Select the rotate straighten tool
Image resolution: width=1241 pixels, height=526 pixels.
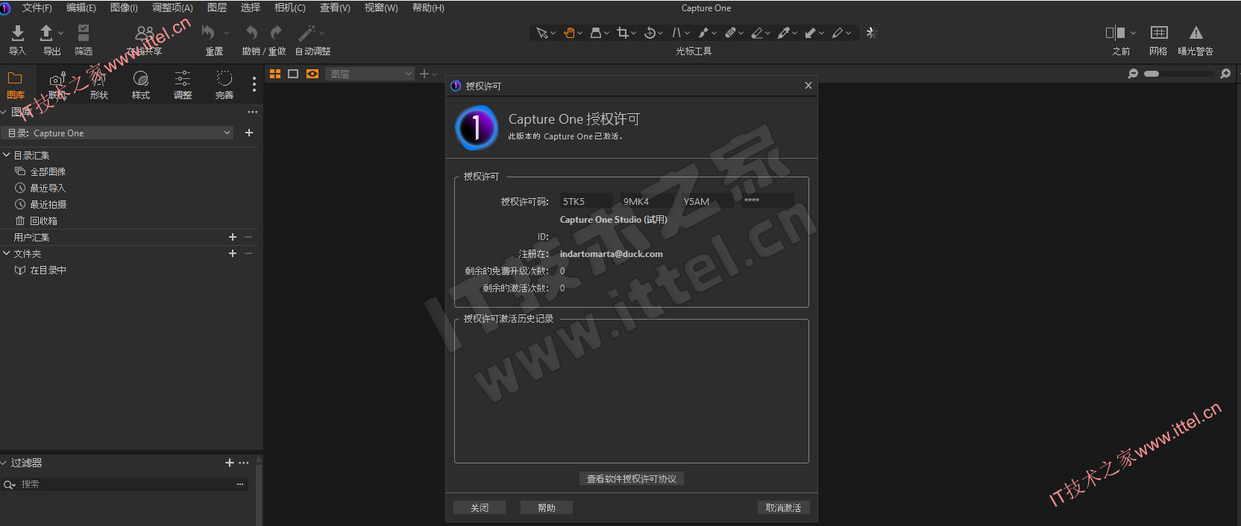[650, 33]
